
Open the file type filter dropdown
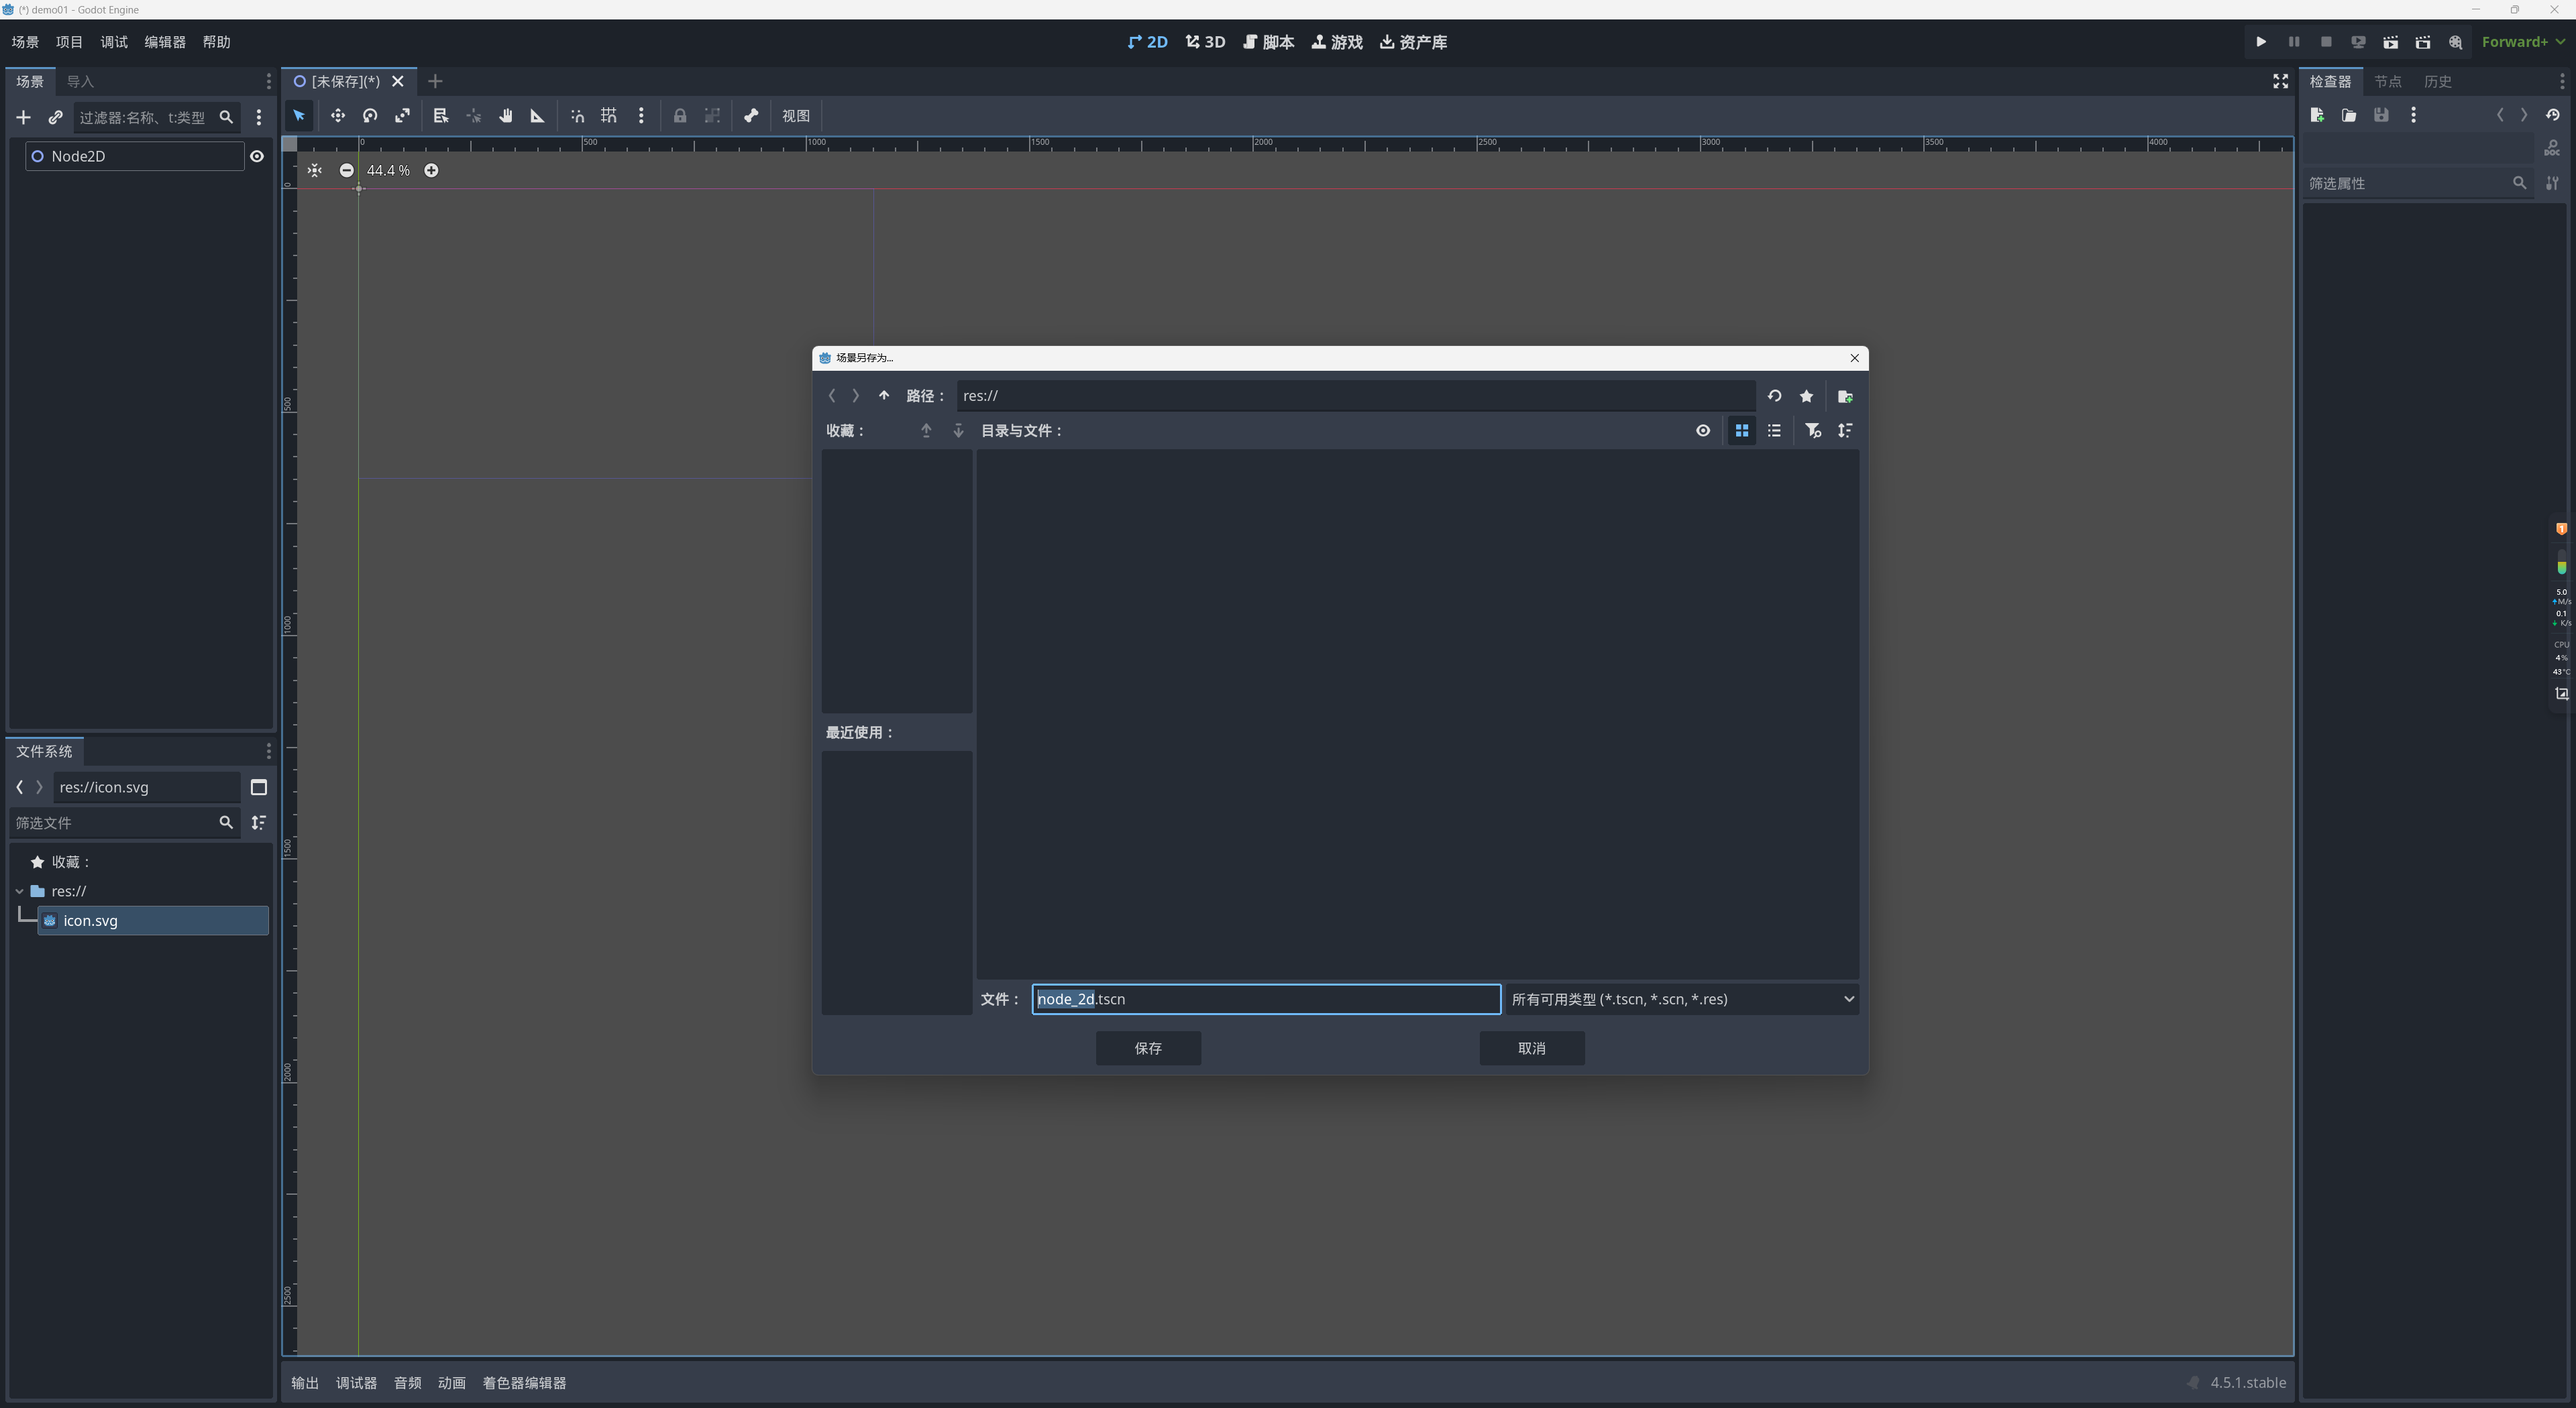[x=1682, y=999]
